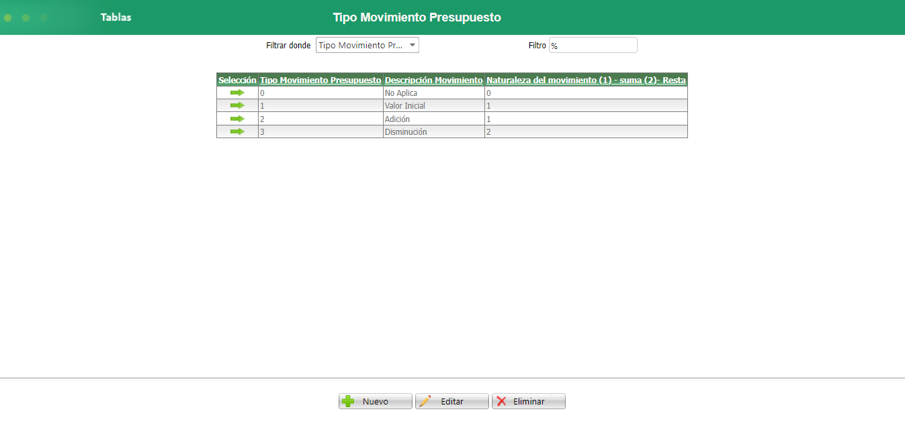
Task: Click tipo movimiento code 3 cell
Action: click(320, 131)
